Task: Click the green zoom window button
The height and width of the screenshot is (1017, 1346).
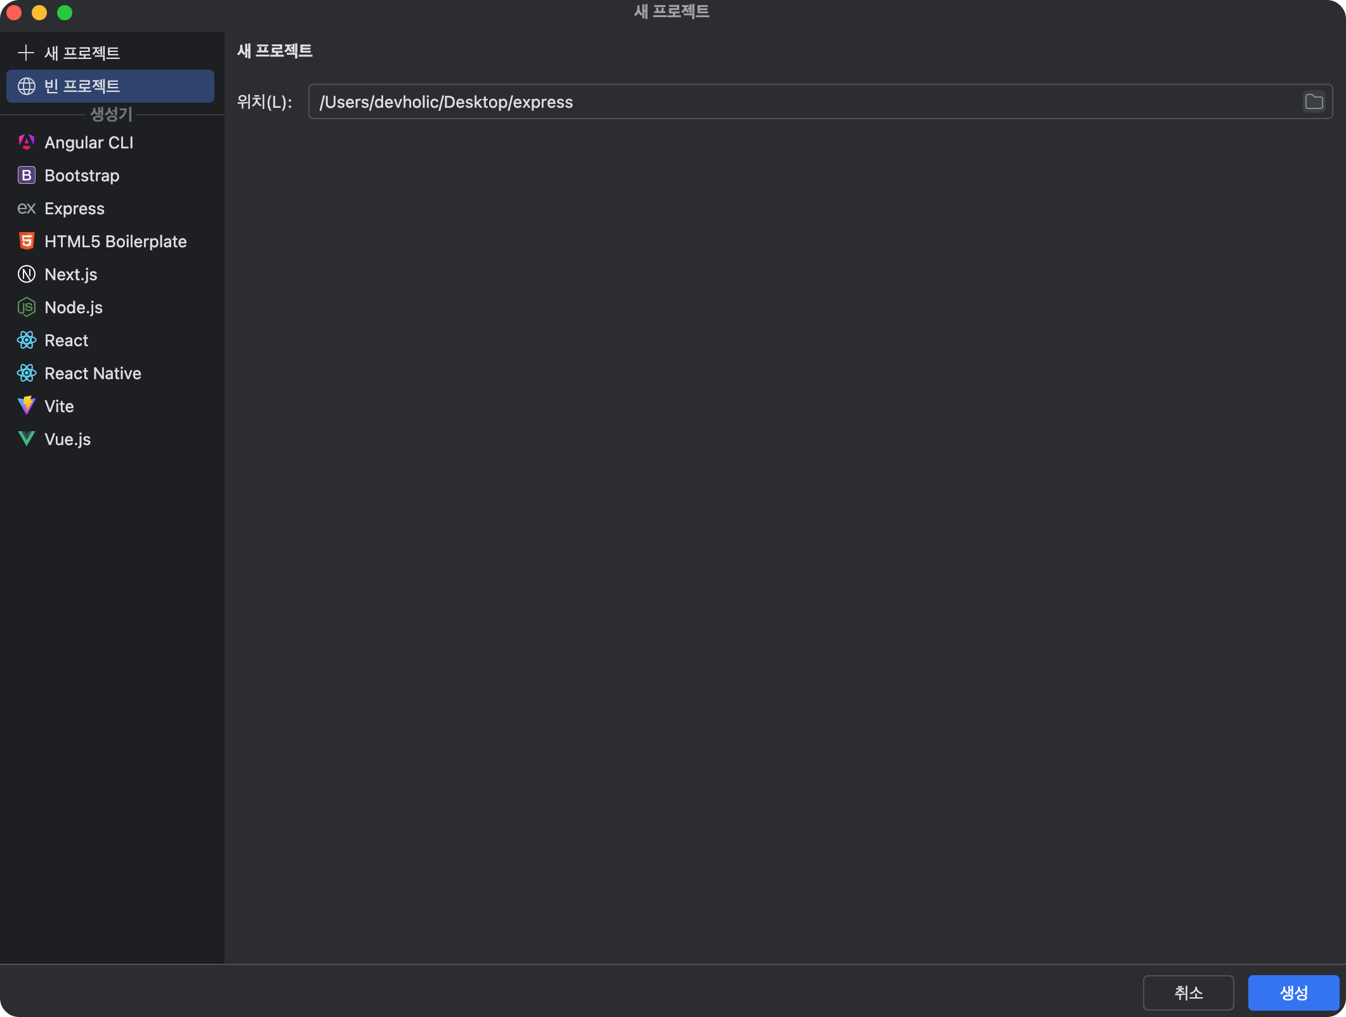Action: (65, 13)
